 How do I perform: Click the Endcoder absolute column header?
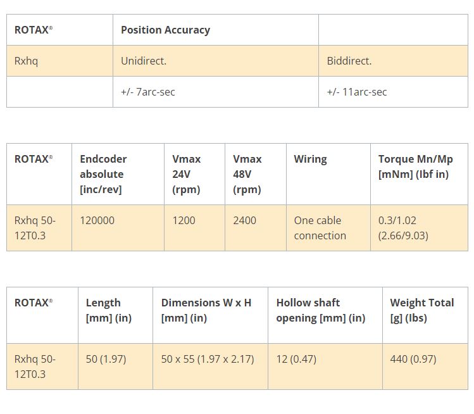103,174
